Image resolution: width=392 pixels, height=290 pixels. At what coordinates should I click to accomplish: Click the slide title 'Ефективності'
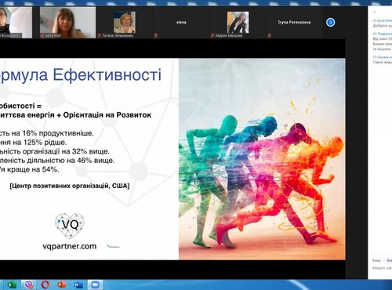pyautogui.click(x=107, y=75)
